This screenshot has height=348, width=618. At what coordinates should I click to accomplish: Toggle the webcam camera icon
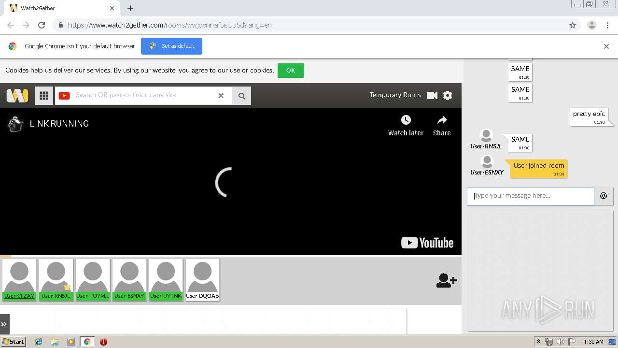[432, 96]
